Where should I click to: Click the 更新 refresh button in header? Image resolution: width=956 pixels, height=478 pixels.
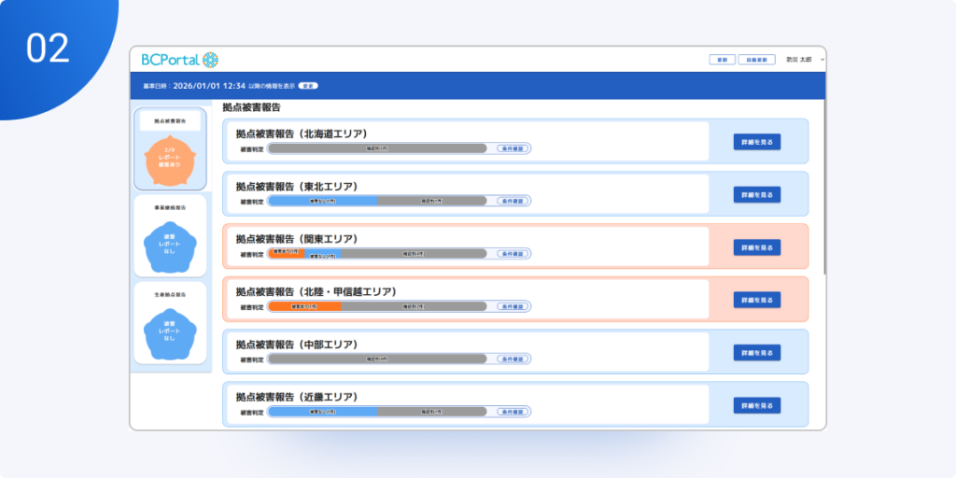click(722, 60)
